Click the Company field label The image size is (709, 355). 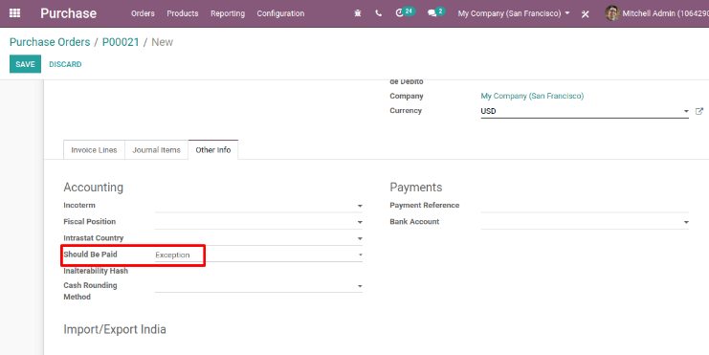[x=407, y=96]
